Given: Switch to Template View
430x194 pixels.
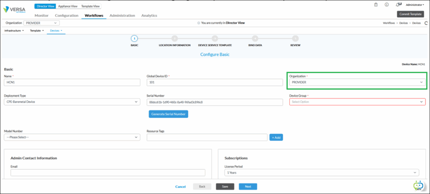Looking at the screenshot, I should tap(90, 6).
